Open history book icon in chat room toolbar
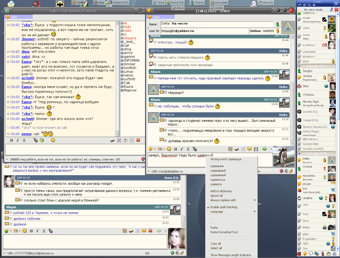 [113, 140]
